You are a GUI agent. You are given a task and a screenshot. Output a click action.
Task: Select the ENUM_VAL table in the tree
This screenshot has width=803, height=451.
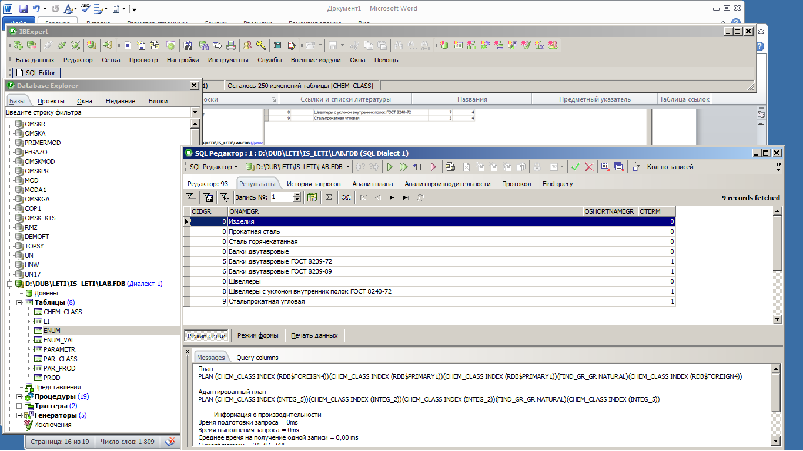tap(59, 340)
